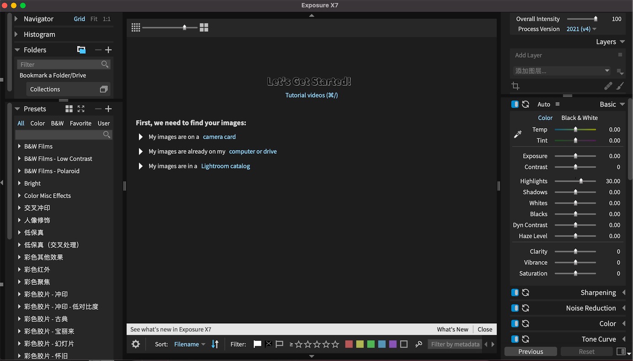Viewport: 633px width, 361px height.
Task: Filter by unflagged outline flag
Action: (279, 344)
